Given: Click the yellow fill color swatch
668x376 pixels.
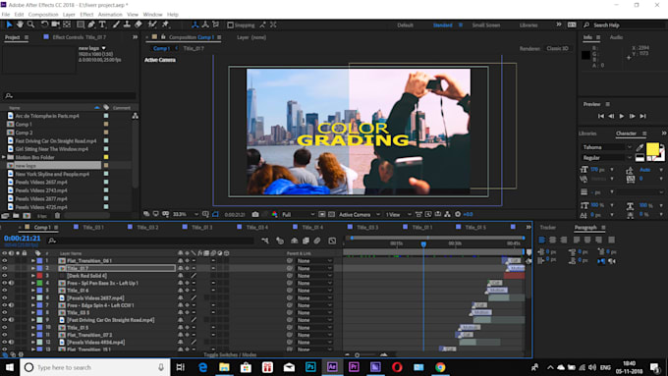Looking at the screenshot, I should (652, 149).
